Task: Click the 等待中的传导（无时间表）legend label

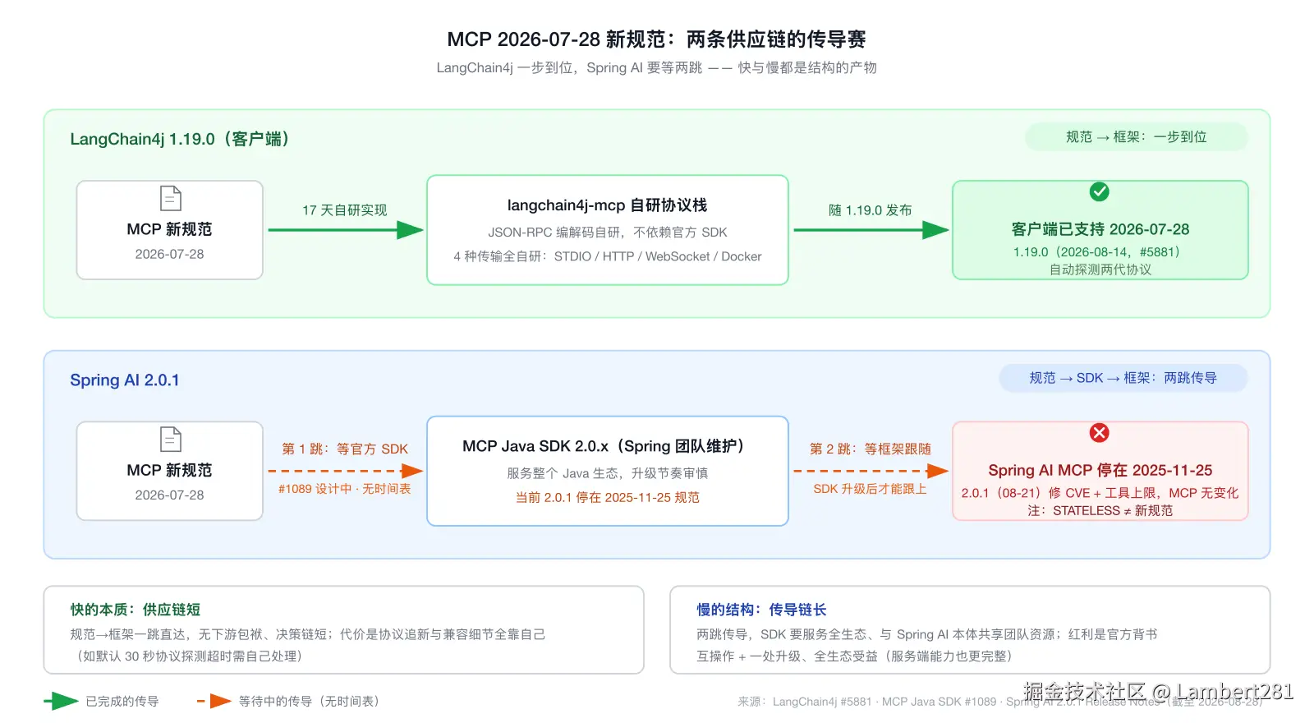Action: 312,702
